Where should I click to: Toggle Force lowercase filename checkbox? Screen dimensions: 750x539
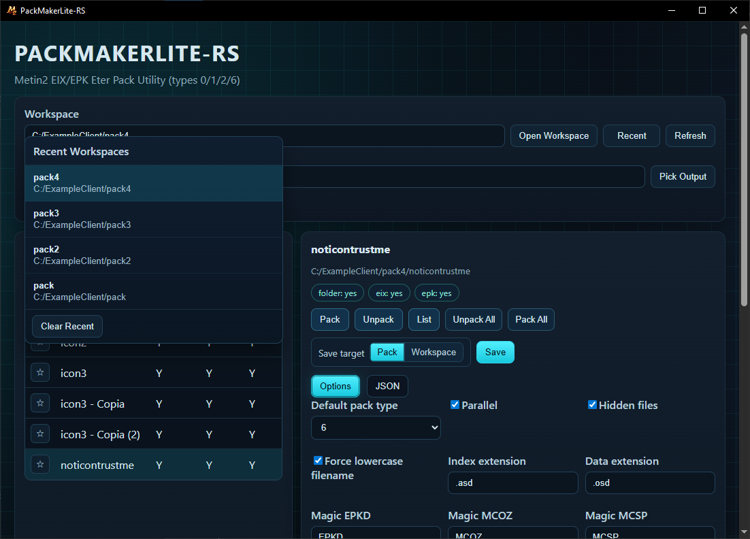pos(318,461)
